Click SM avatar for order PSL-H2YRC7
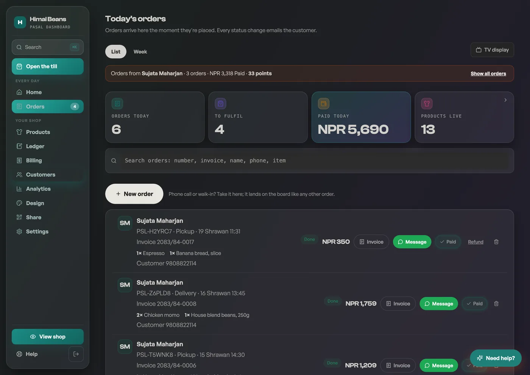This screenshot has height=375, width=530. point(125,223)
